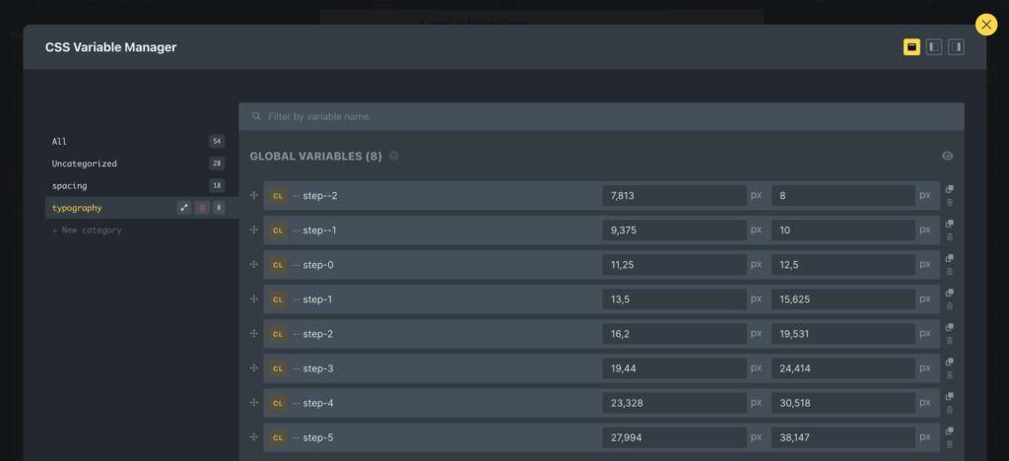This screenshot has width=1009, height=461.
Task: Add a new category via + New category
Action: coord(87,230)
